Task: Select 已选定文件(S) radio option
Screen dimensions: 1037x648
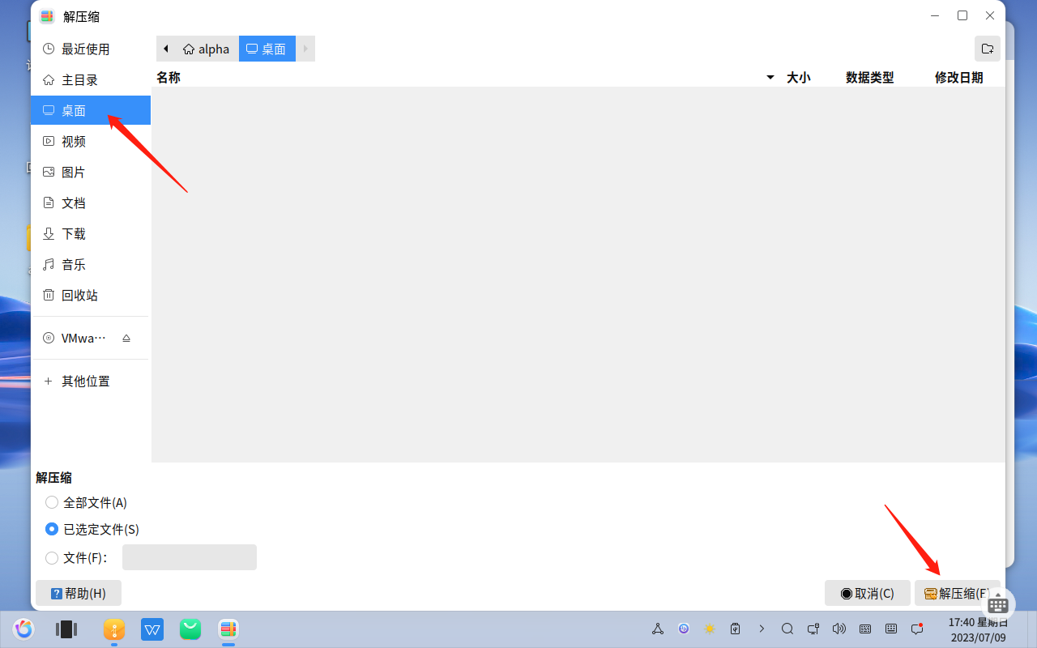Action: pyautogui.click(x=92, y=529)
